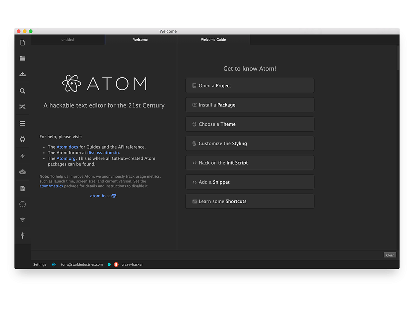Expand the Add a Snippet section

coord(250,182)
